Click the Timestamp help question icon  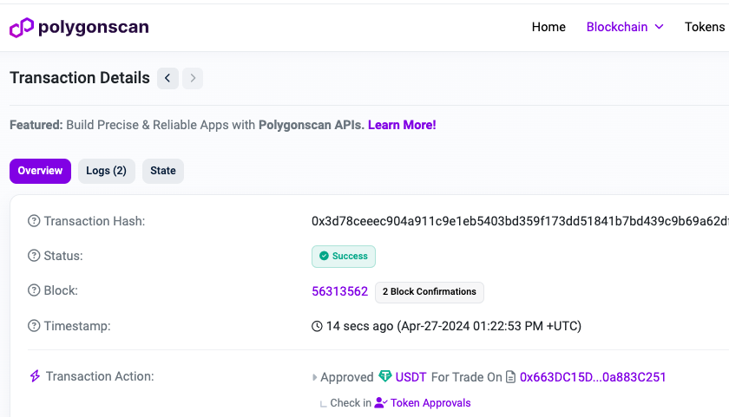(x=34, y=326)
